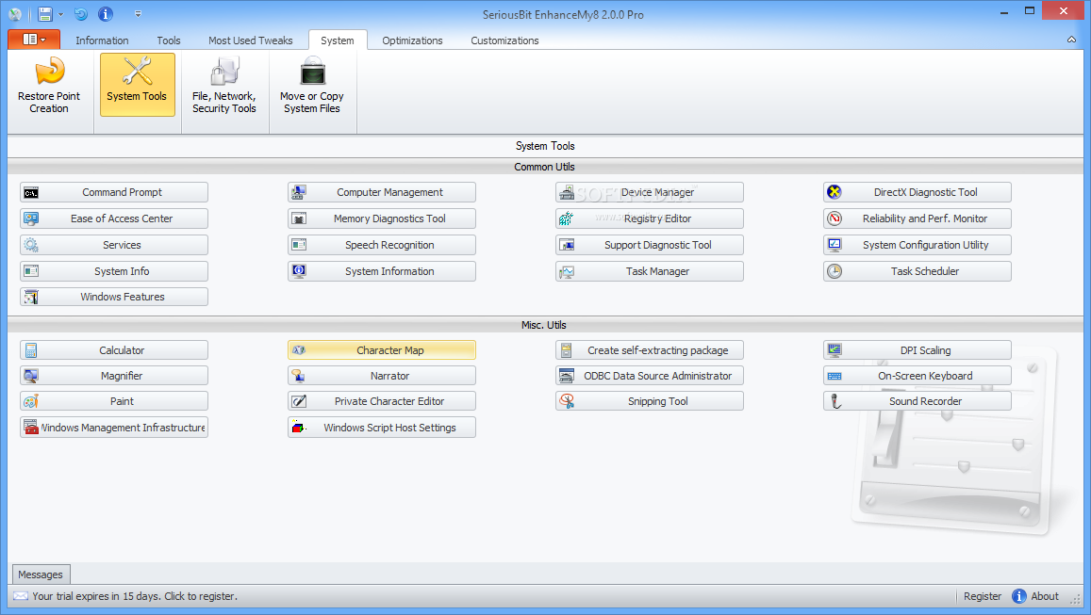Image resolution: width=1091 pixels, height=615 pixels.
Task: Open the Messages tab at the bottom
Action: click(41, 575)
